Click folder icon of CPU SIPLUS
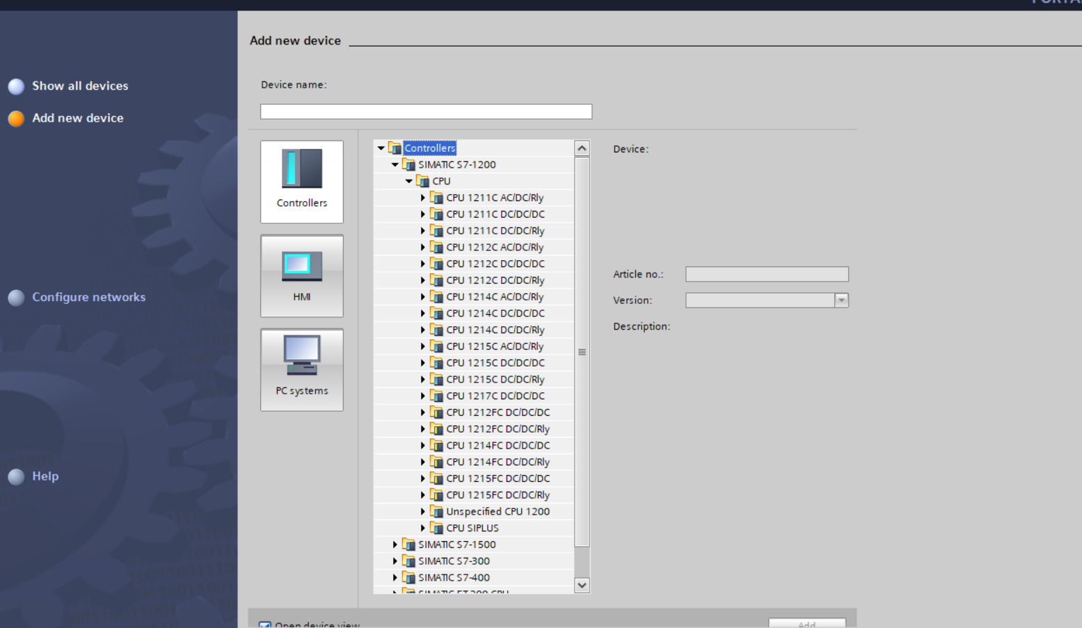Screen dimensions: 1082x628 [x=436, y=528]
